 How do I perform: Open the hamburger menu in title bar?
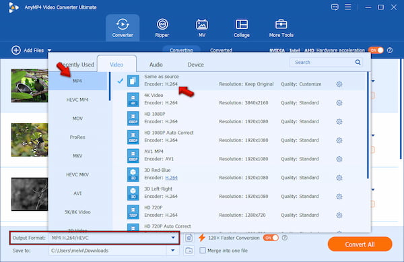click(x=348, y=7)
